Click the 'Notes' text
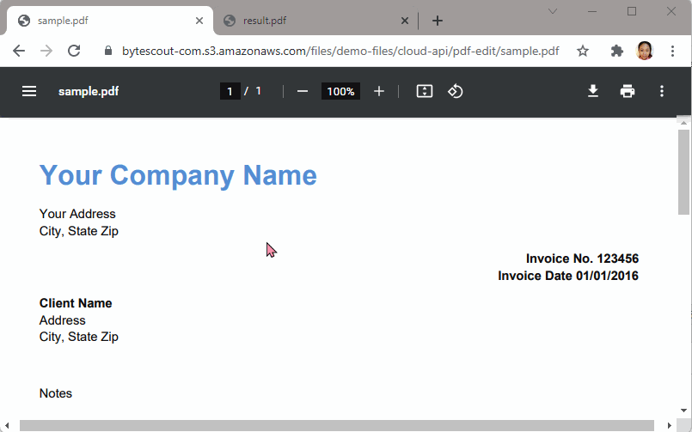The height and width of the screenshot is (432, 692). (56, 393)
